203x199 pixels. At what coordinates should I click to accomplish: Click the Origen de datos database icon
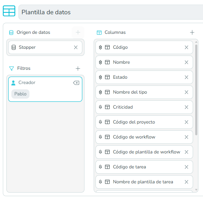click(x=11, y=32)
